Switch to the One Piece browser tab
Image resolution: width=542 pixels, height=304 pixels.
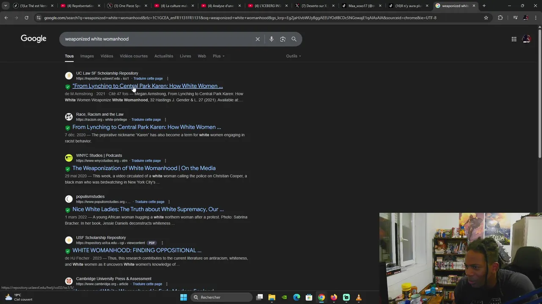(x=127, y=6)
